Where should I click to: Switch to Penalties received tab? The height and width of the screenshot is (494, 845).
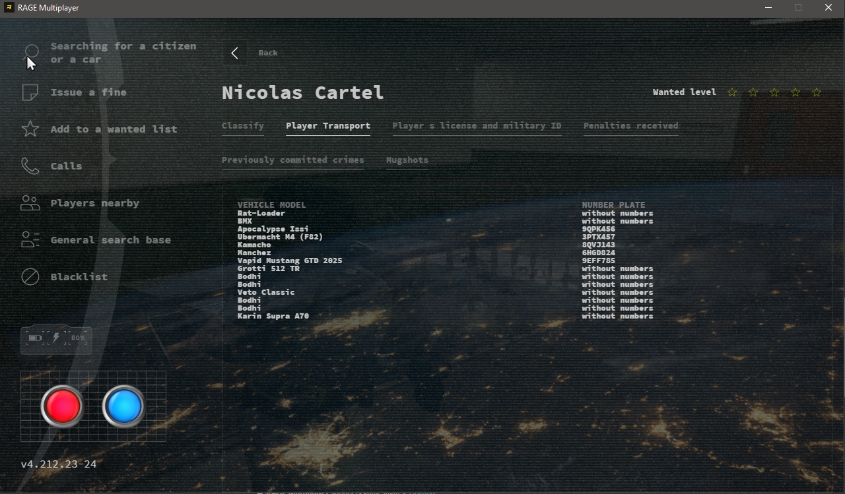(630, 126)
